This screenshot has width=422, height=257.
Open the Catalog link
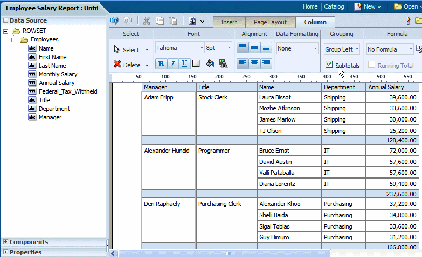tap(334, 6)
